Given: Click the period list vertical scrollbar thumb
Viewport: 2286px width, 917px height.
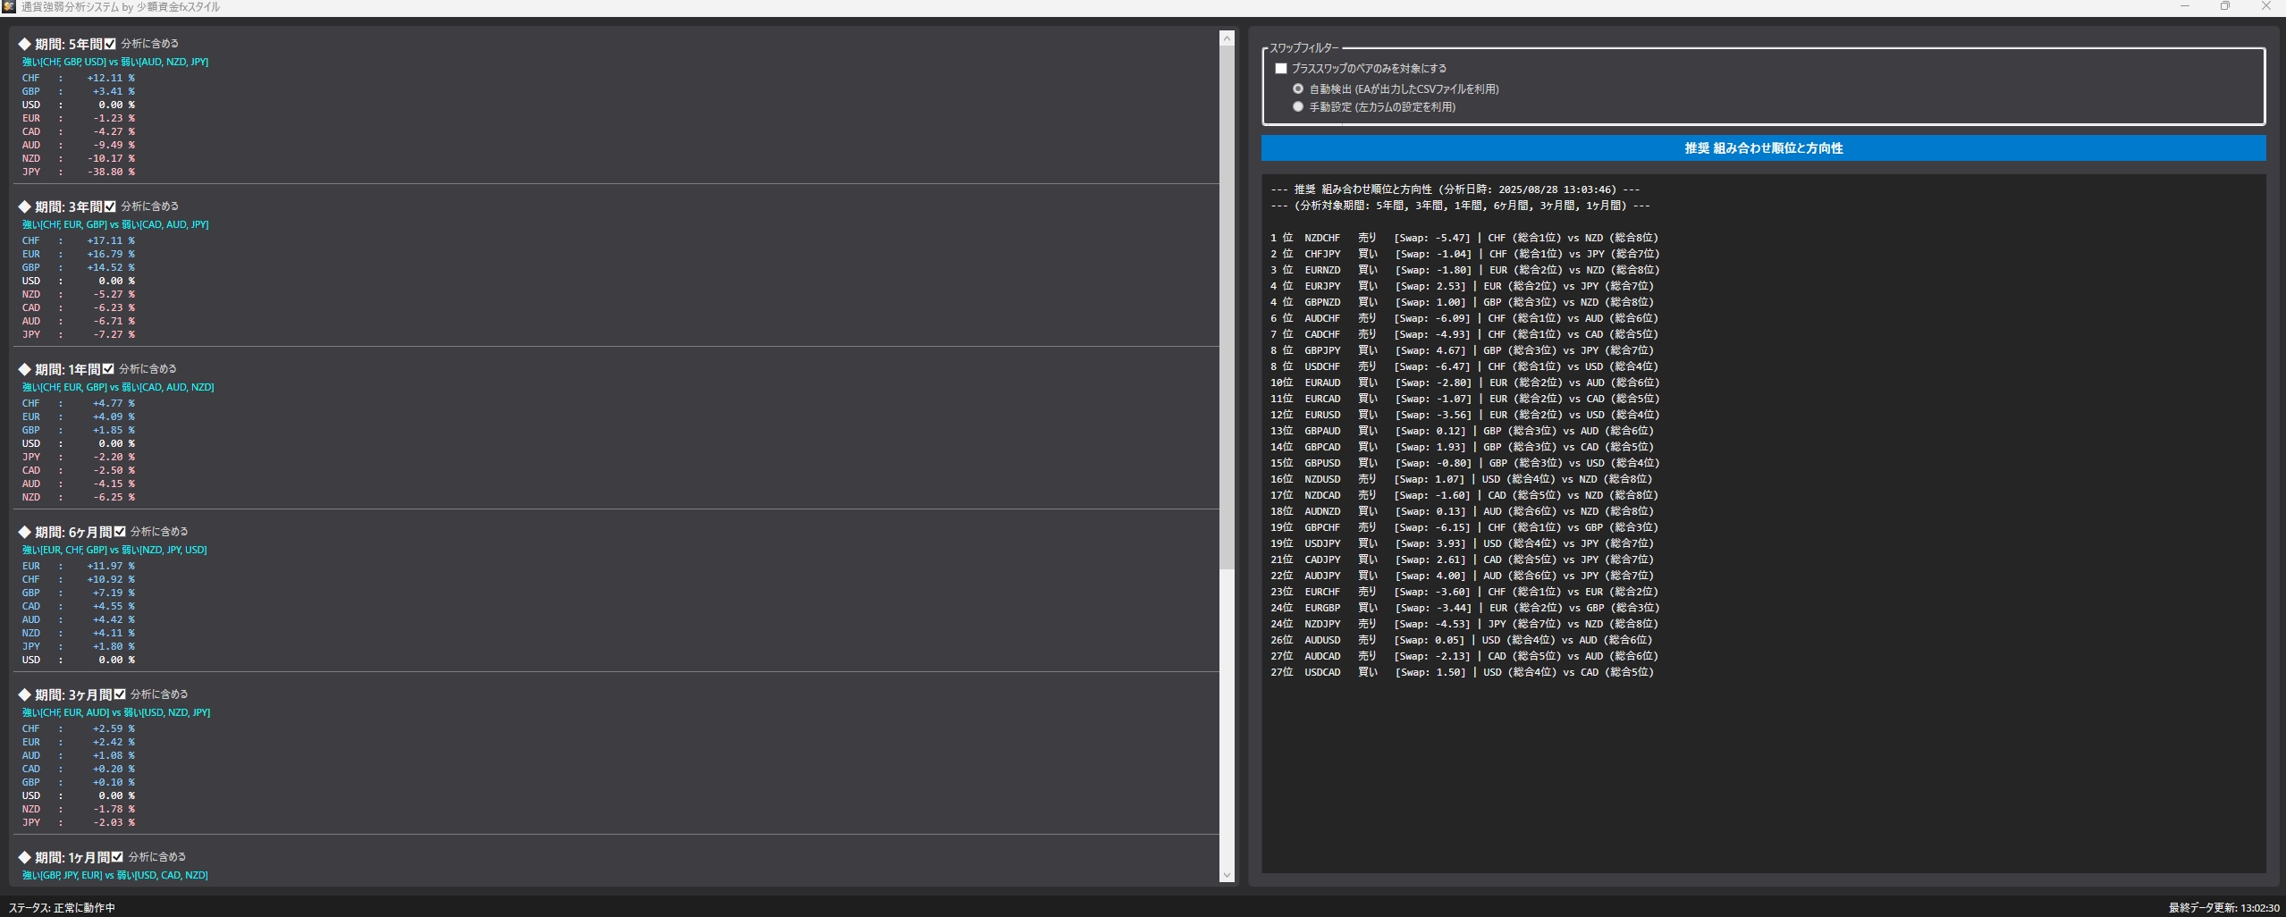Looking at the screenshot, I should tap(1227, 307).
